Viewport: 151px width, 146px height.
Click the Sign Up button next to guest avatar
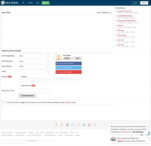point(67,58)
